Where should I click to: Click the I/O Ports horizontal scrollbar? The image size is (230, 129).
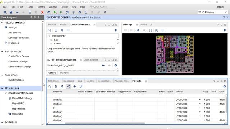tap(105, 123)
